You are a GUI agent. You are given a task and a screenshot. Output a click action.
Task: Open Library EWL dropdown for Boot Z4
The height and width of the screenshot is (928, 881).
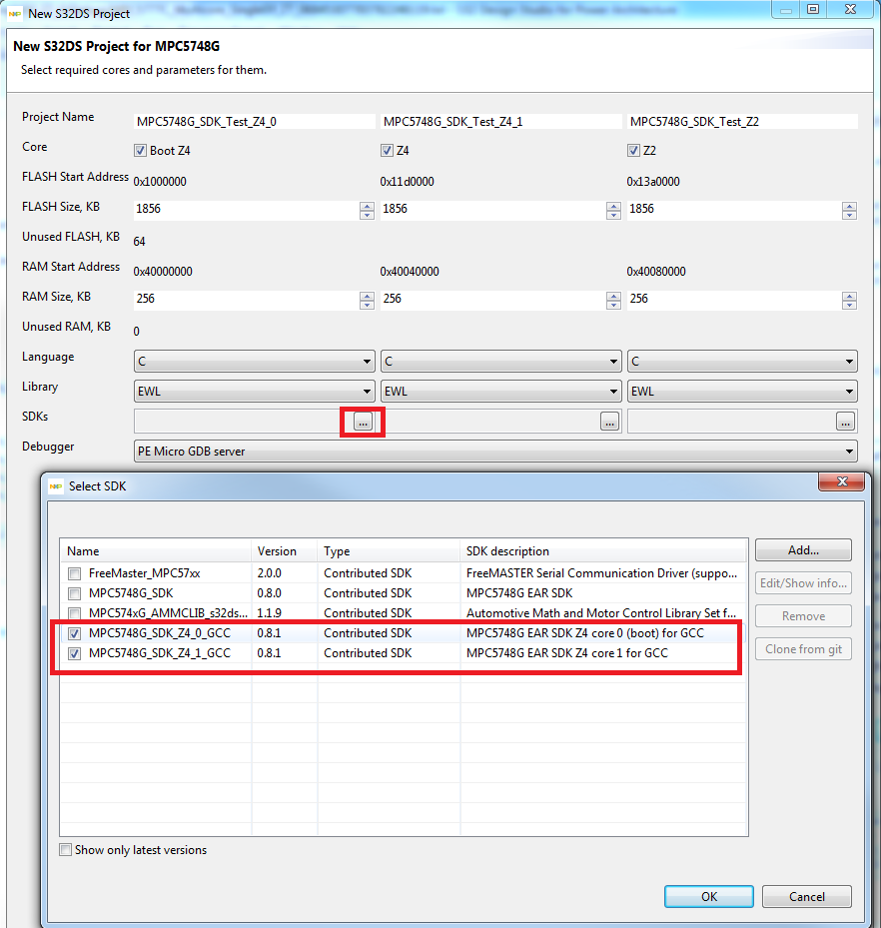click(x=255, y=392)
